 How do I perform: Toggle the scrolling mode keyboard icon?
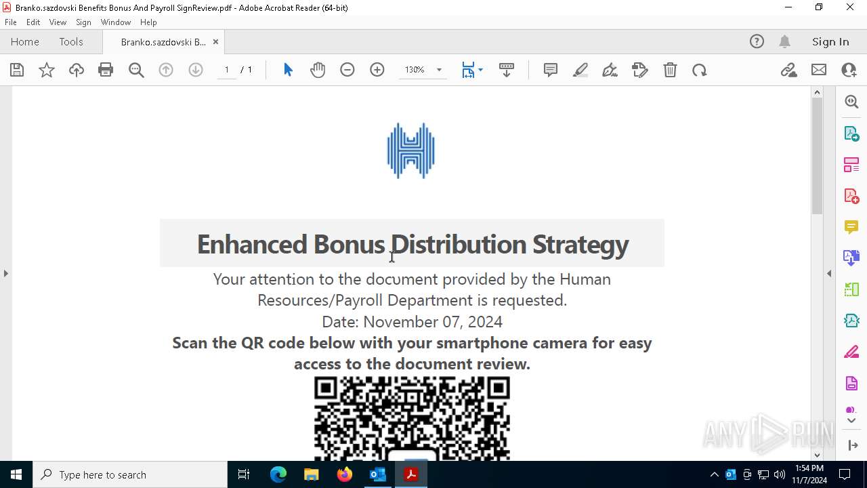click(507, 70)
